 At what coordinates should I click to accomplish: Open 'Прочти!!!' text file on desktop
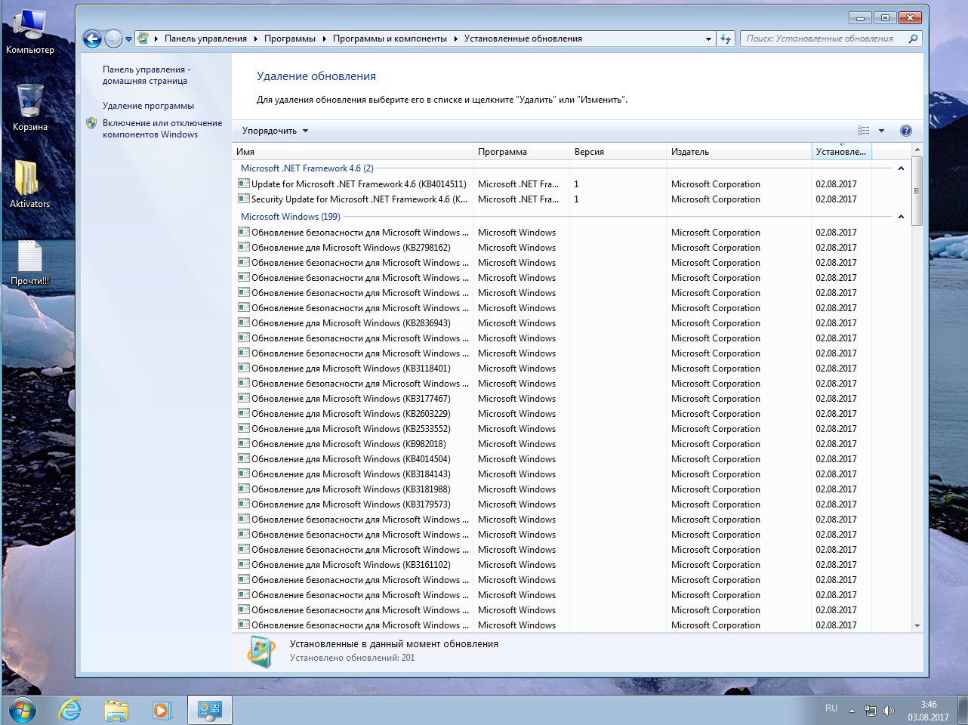(x=29, y=263)
